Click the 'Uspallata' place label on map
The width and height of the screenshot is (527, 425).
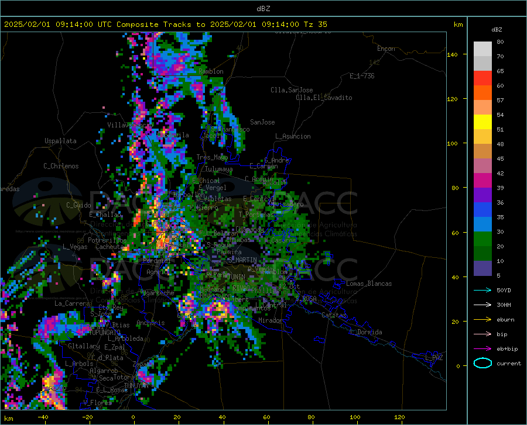click(60, 141)
